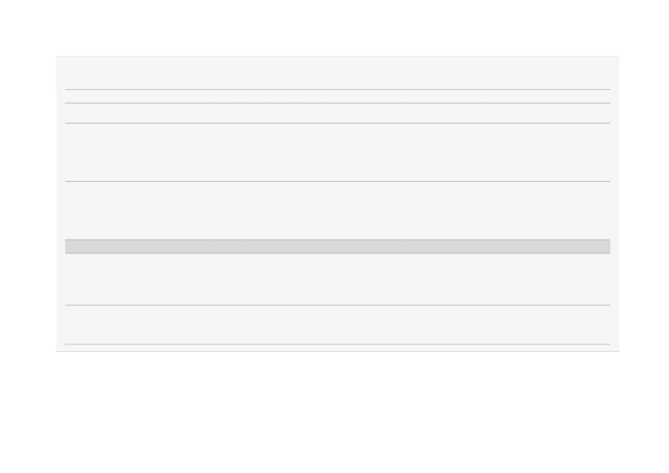
Task: Select last cell in second header row
Action: click(x=549, y=113)
